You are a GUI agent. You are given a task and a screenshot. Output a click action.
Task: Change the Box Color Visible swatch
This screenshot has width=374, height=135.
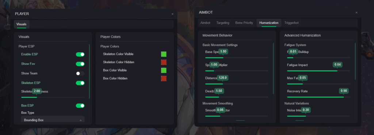164,70
